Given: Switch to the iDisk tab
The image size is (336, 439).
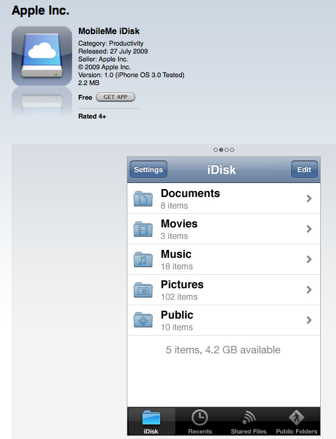Looking at the screenshot, I should coord(151,421).
